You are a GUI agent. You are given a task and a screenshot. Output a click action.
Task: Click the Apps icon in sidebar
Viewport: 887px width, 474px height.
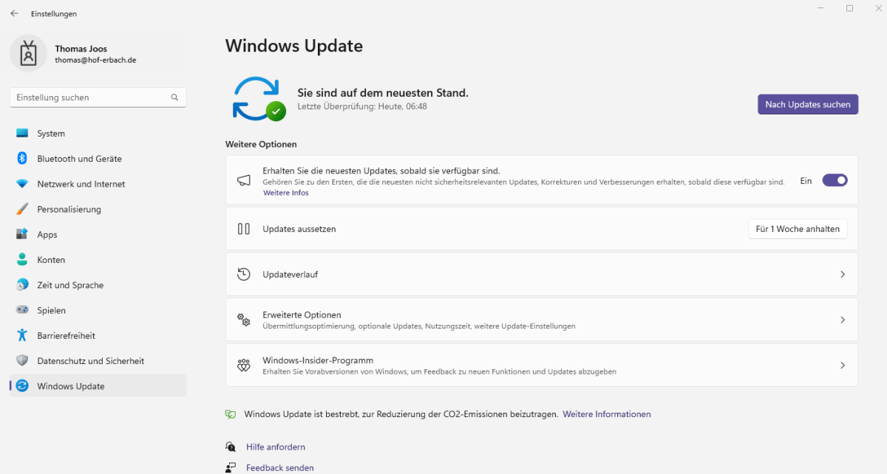point(22,234)
